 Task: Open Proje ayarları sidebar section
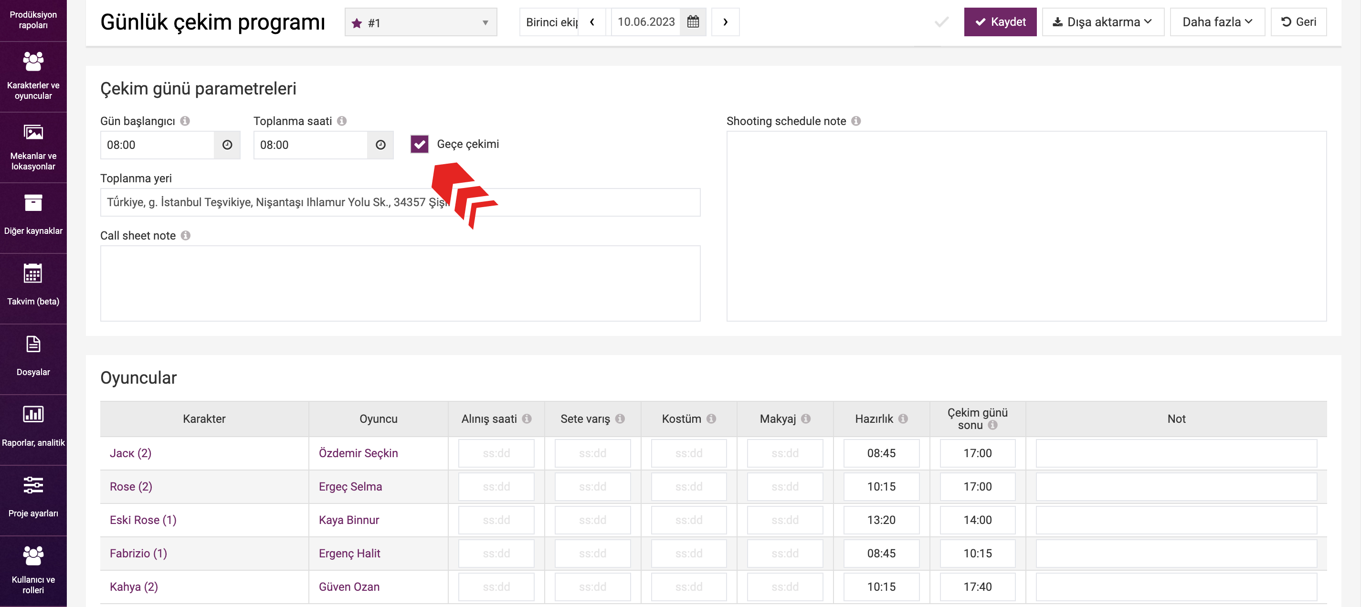point(33,500)
